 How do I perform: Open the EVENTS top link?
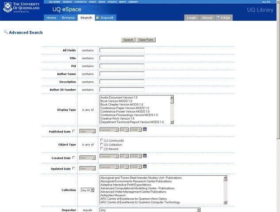tap(112, 2)
